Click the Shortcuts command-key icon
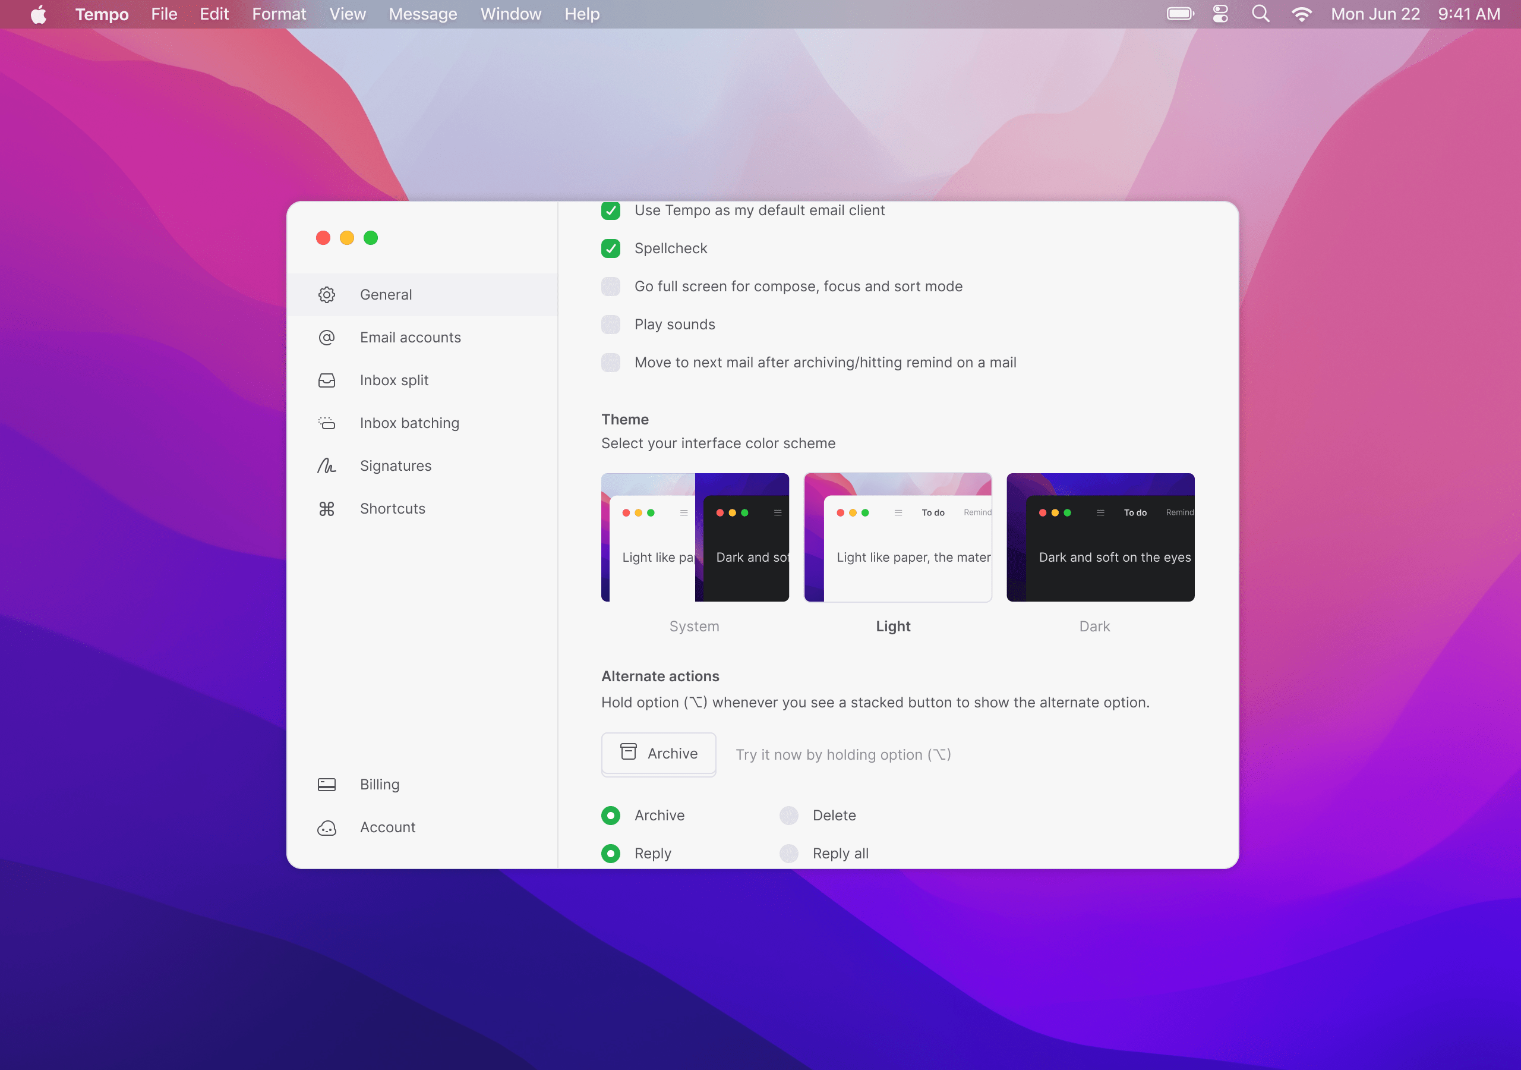This screenshot has height=1070, width=1521. (327, 508)
